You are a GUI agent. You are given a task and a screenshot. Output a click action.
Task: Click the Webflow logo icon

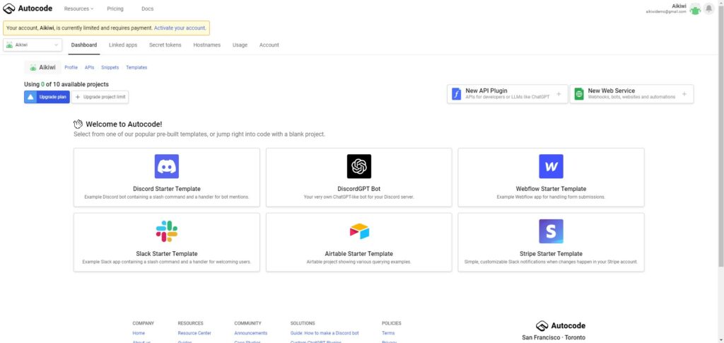pos(551,166)
